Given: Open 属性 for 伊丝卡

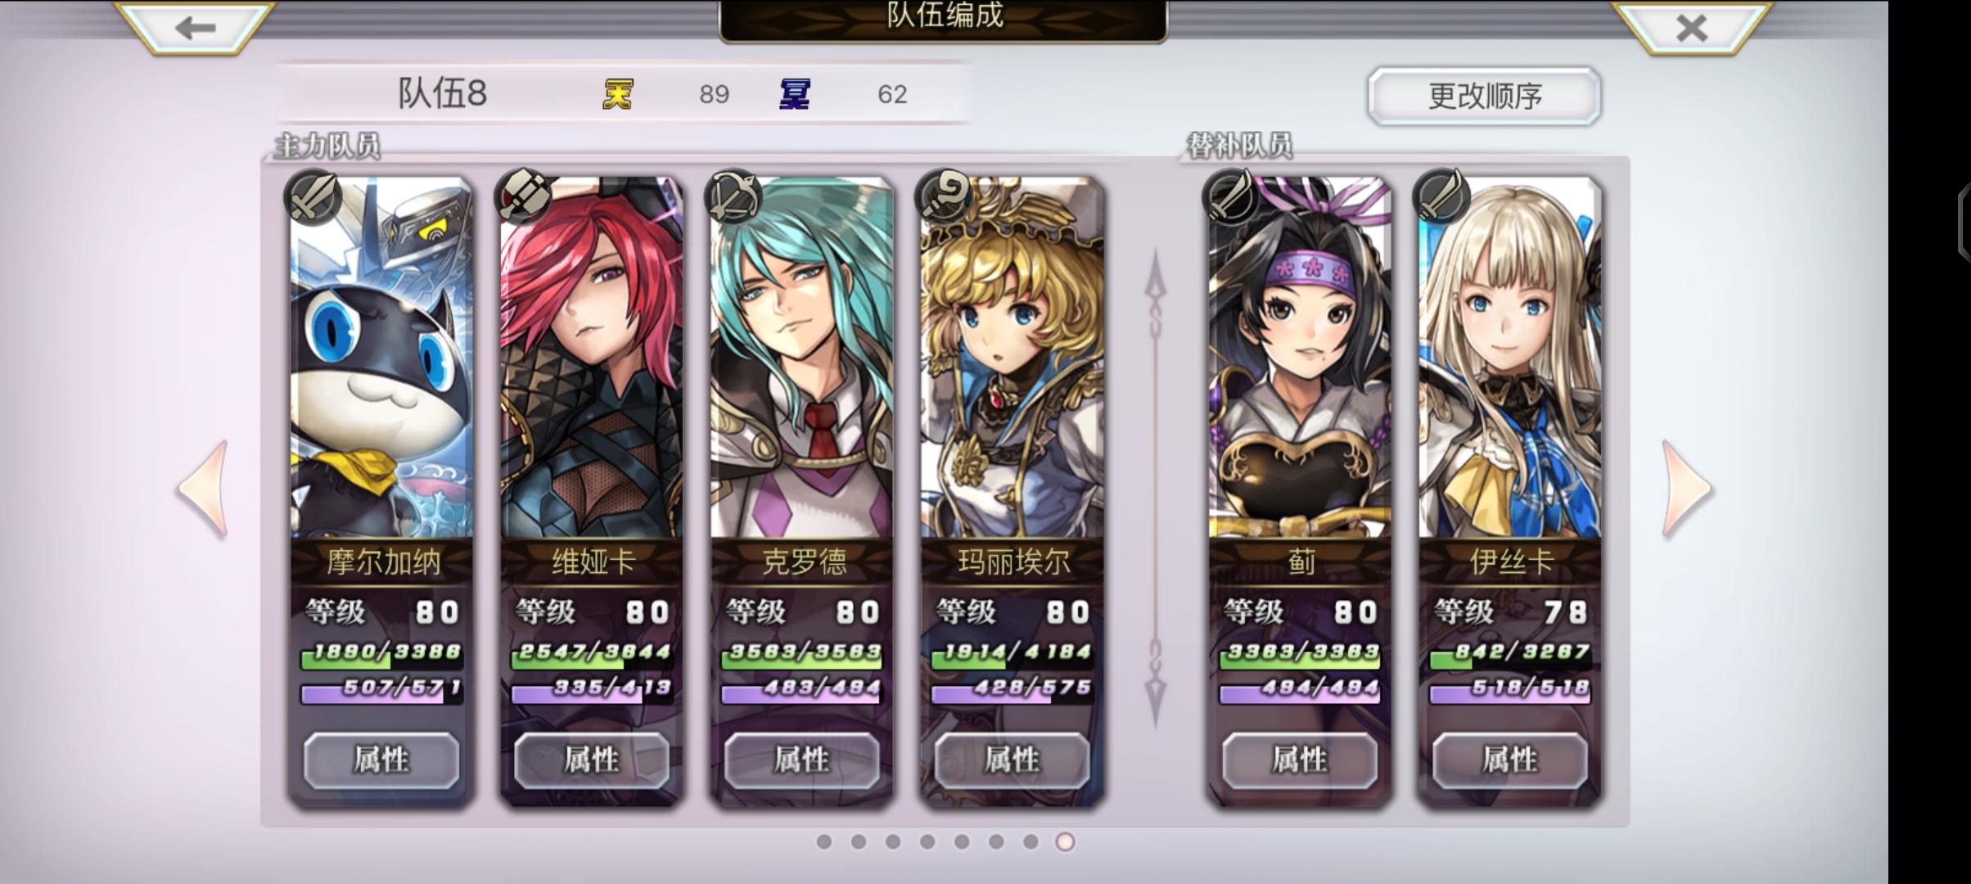Looking at the screenshot, I should (1510, 760).
